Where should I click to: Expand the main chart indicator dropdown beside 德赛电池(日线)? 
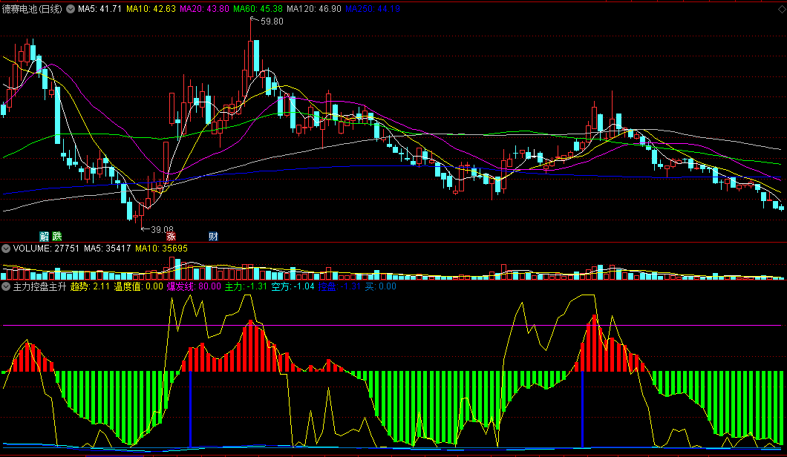pos(71,9)
